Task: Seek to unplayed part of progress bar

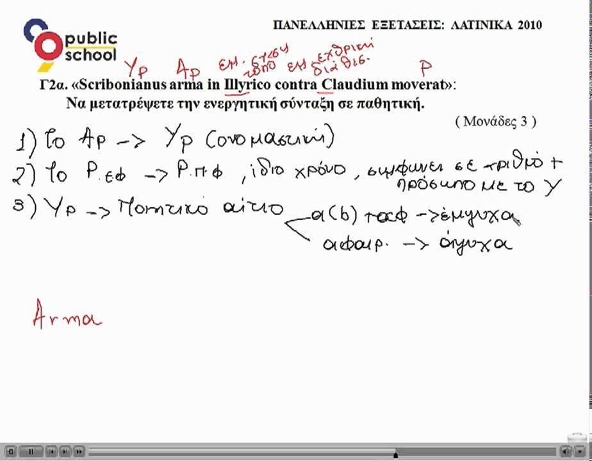Action: click(477, 451)
